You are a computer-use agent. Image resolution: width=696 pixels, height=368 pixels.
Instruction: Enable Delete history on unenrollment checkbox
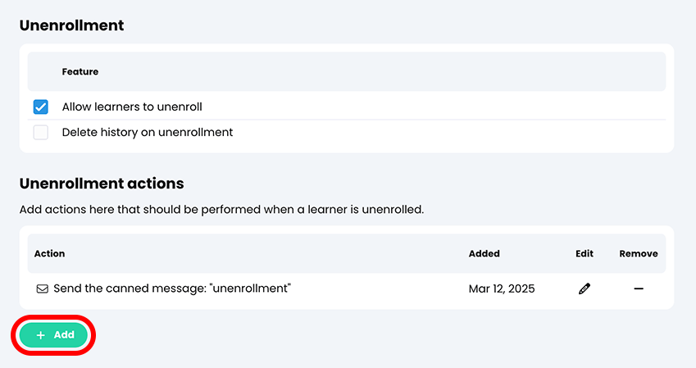40,132
